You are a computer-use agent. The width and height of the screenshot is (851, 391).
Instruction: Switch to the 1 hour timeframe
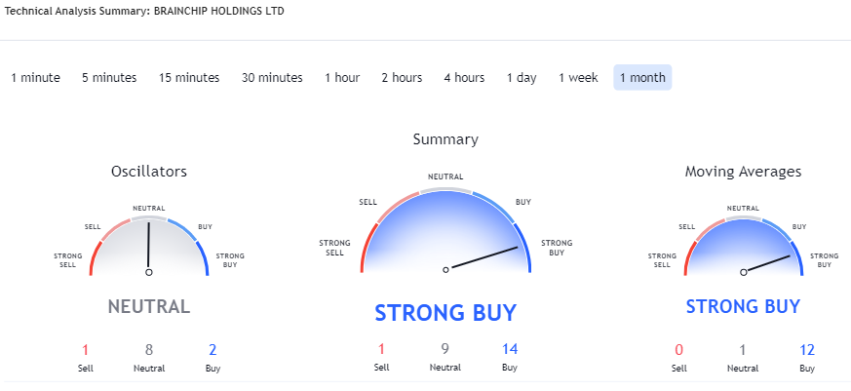tap(342, 78)
